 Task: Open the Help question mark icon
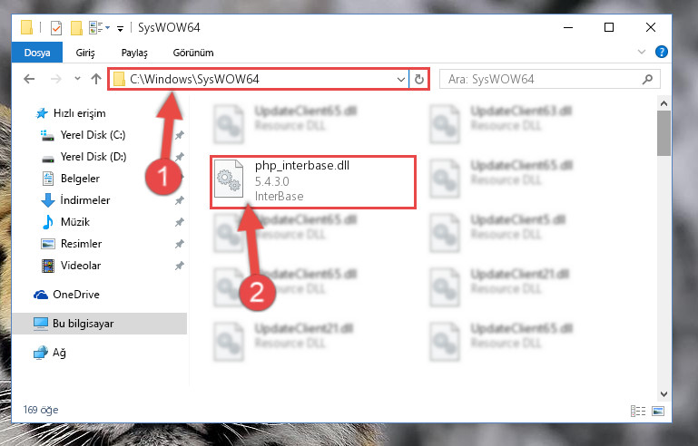[661, 52]
